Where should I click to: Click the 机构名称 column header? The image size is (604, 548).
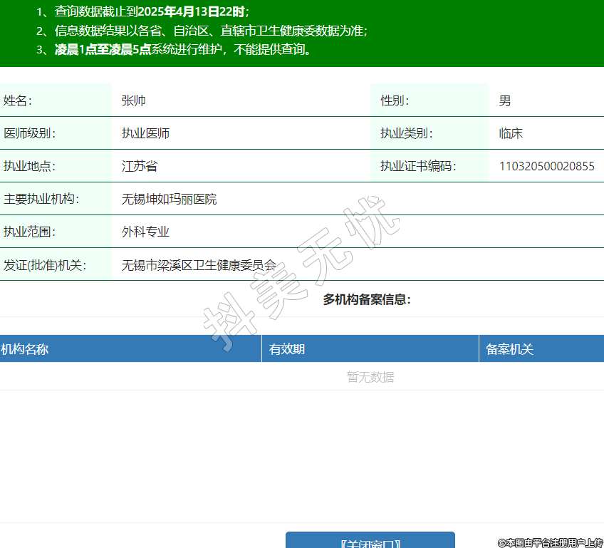point(25,349)
